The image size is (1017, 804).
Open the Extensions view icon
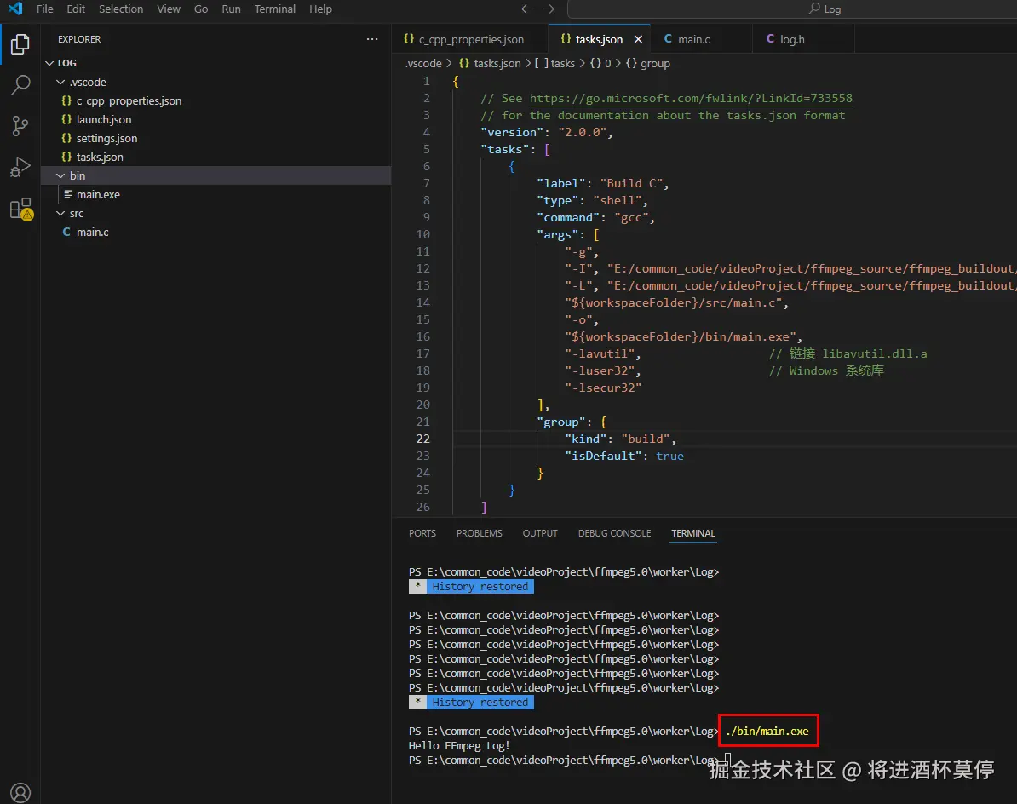click(x=20, y=209)
